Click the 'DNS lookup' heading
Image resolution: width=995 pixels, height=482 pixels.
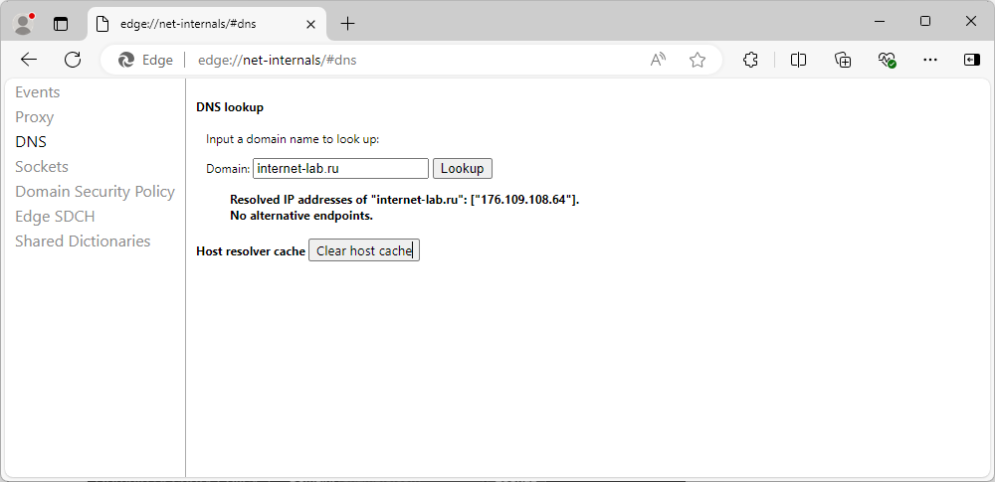pyautogui.click(x=230, y=107)
